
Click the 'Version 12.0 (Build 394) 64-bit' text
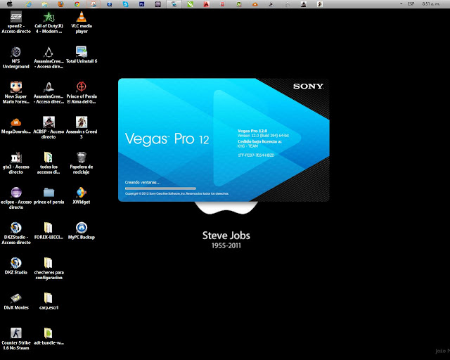(x=263, y=136)
